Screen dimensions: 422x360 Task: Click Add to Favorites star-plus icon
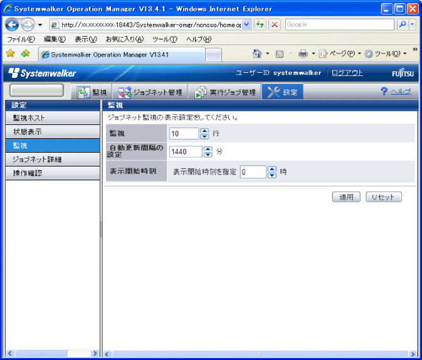tap(26, 53)
